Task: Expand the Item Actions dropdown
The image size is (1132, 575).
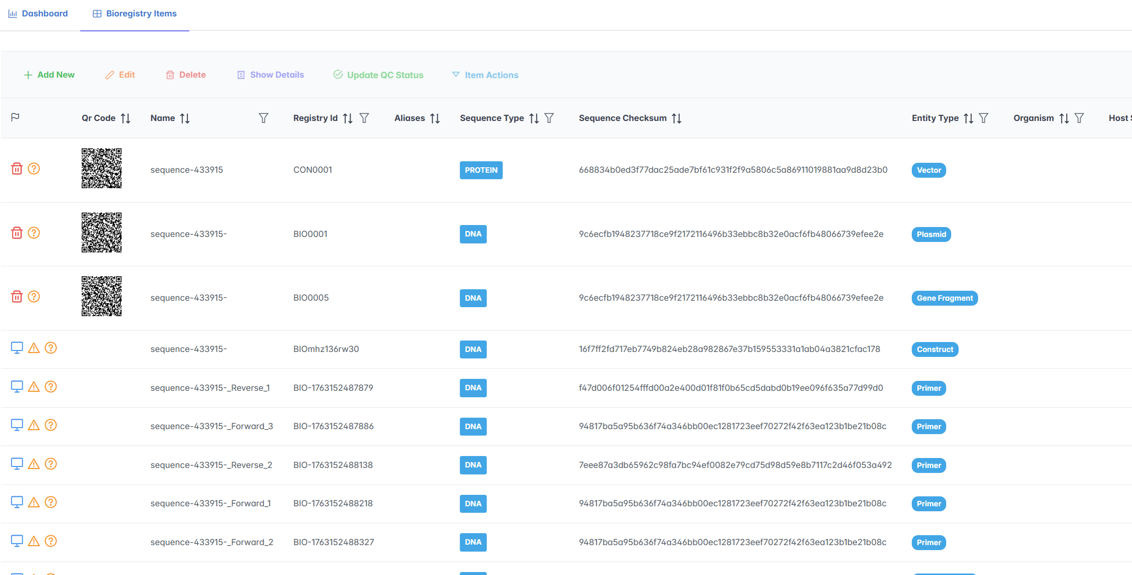Action: click(x=485, y=75)
